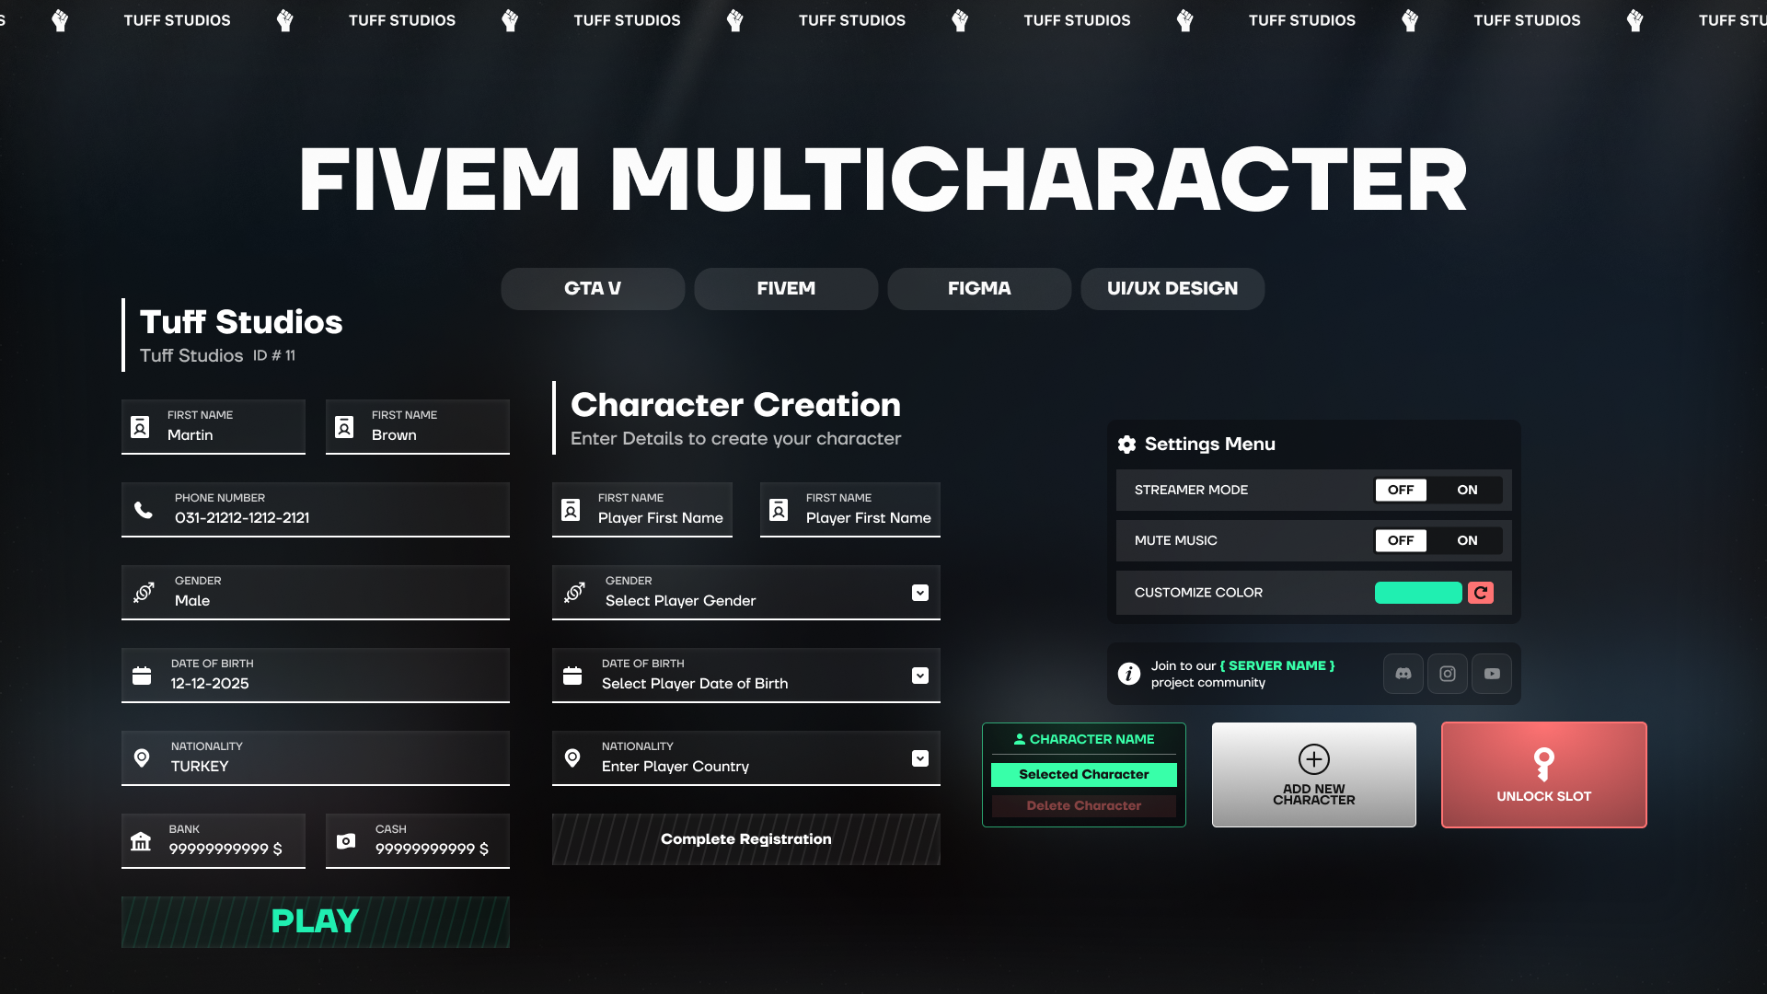Click the name value Brown
The image size is (1767, 994).
point(394,435)
